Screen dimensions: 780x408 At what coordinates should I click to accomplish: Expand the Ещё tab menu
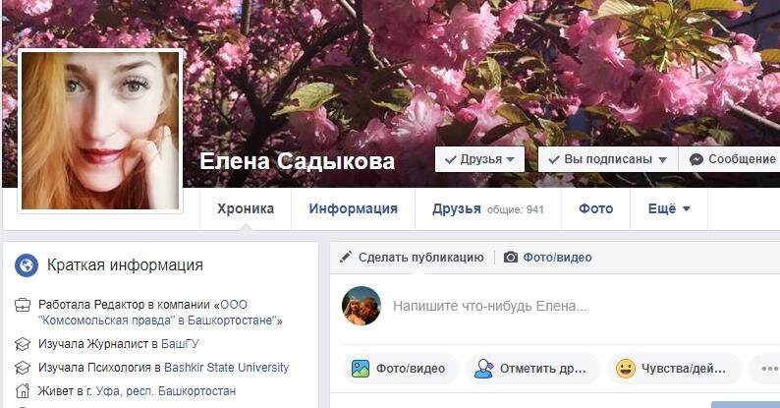pyautogui.click(x=669, y=209)
